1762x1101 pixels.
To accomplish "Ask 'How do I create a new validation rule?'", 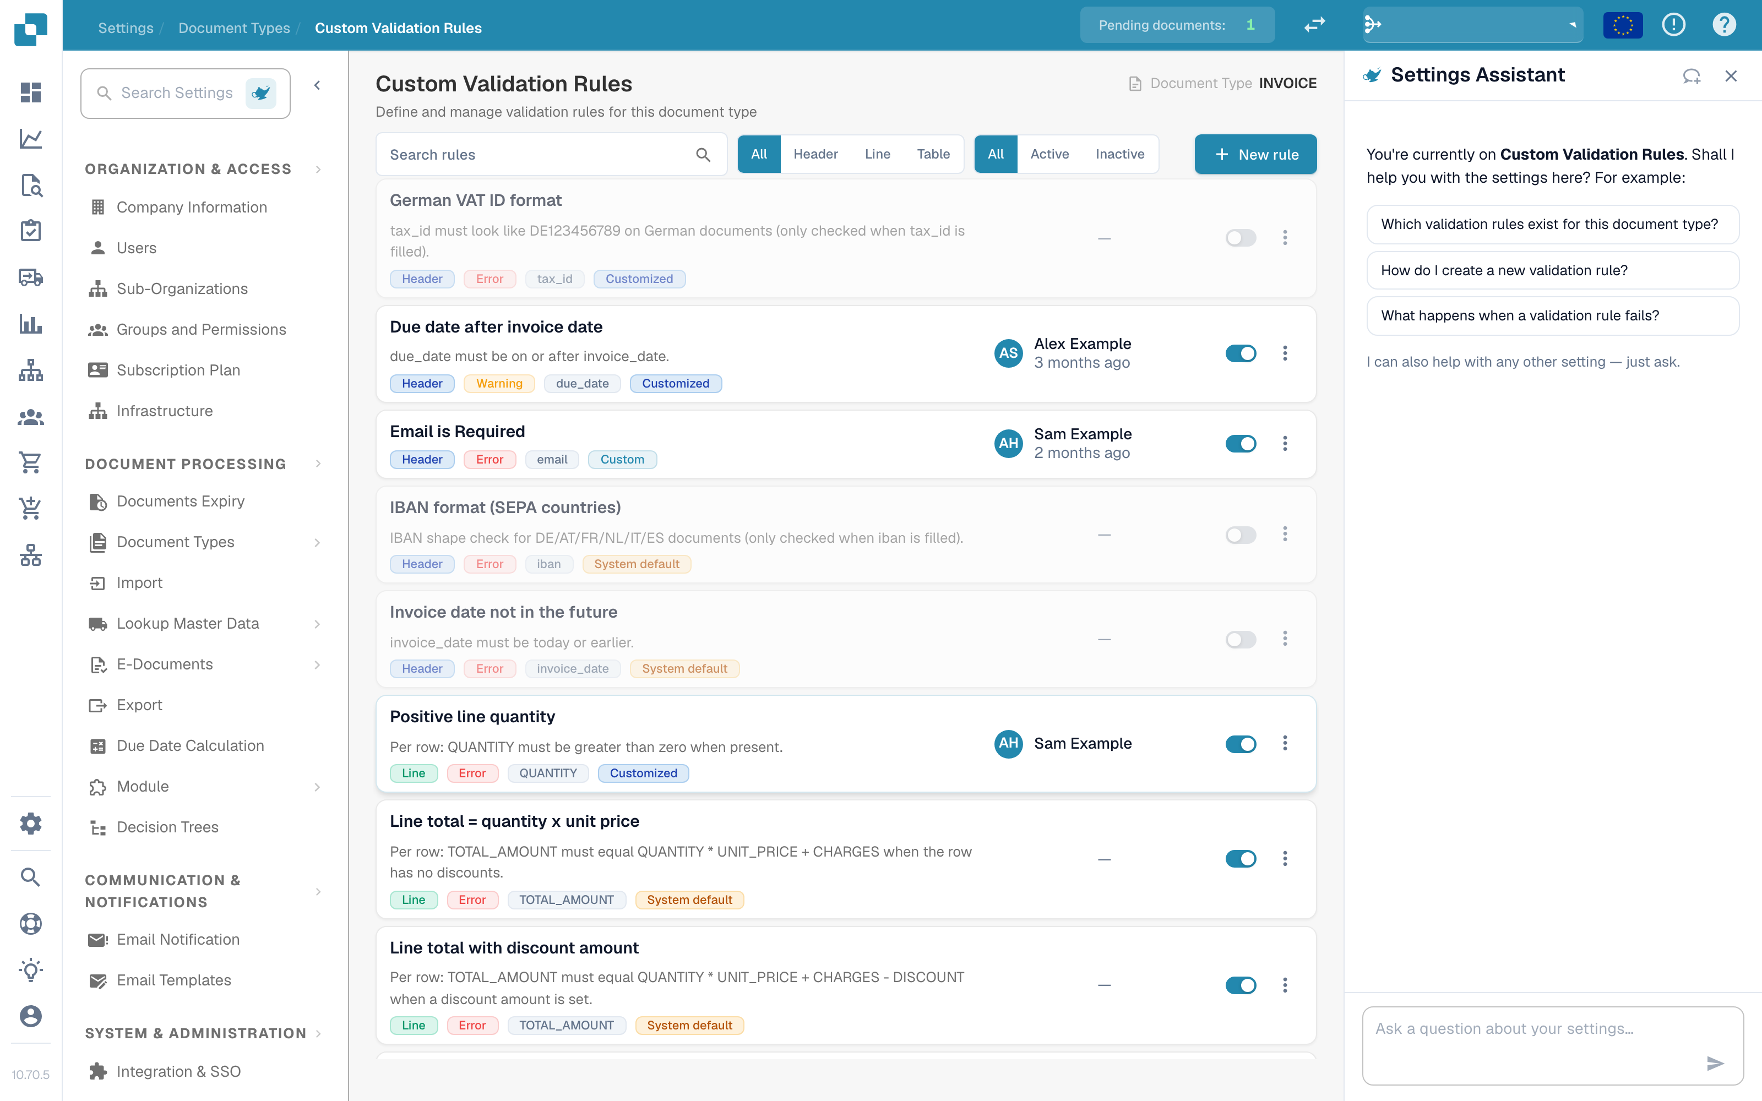I will pyautogui.click(x=1552, y=270).
